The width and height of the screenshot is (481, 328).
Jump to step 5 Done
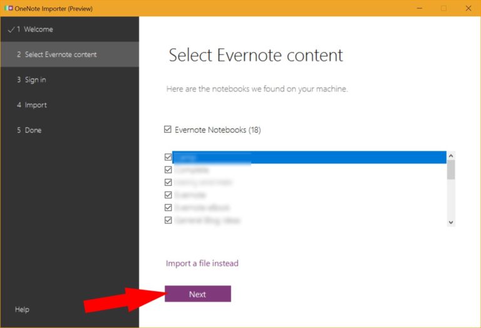click(70, 130)
